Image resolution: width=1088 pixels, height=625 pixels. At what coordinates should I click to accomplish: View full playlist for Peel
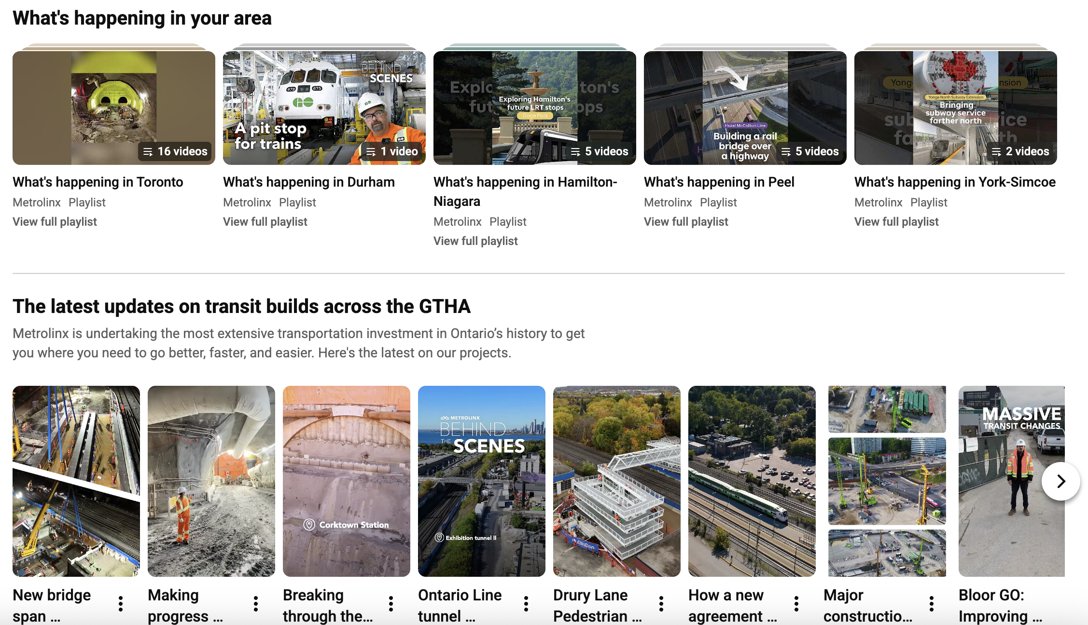(686, 222)
